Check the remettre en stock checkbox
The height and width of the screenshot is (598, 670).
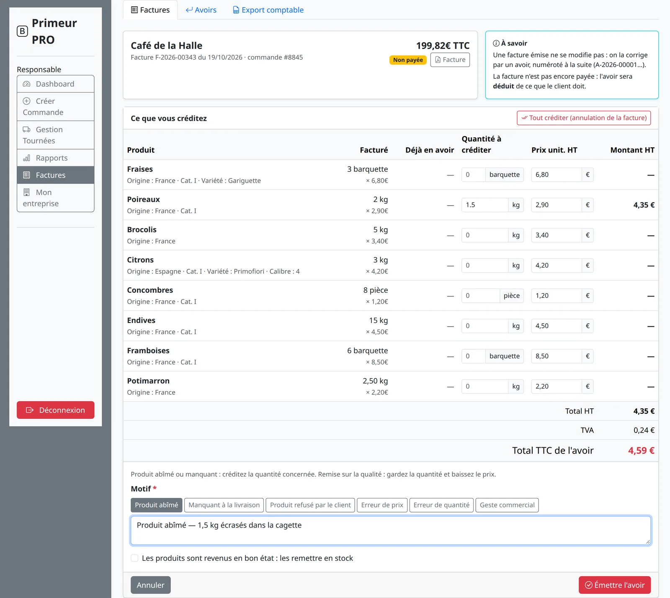(134, 558)
